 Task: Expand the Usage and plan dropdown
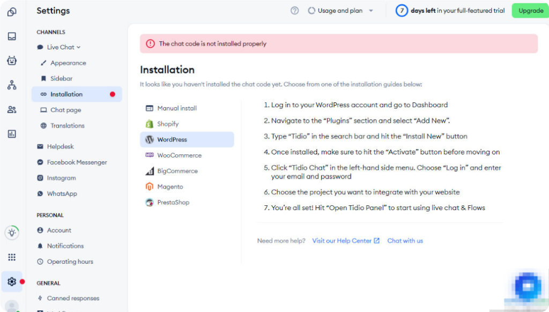[340, 11]
